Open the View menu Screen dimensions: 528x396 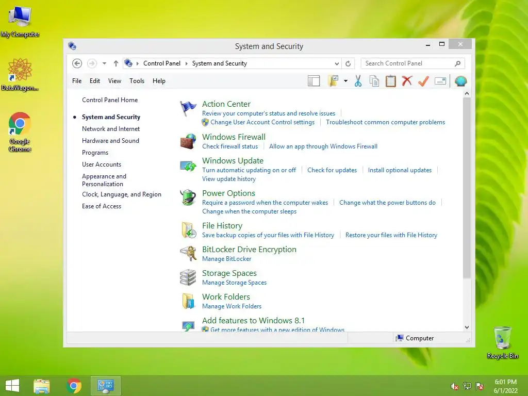pos(114,81)
